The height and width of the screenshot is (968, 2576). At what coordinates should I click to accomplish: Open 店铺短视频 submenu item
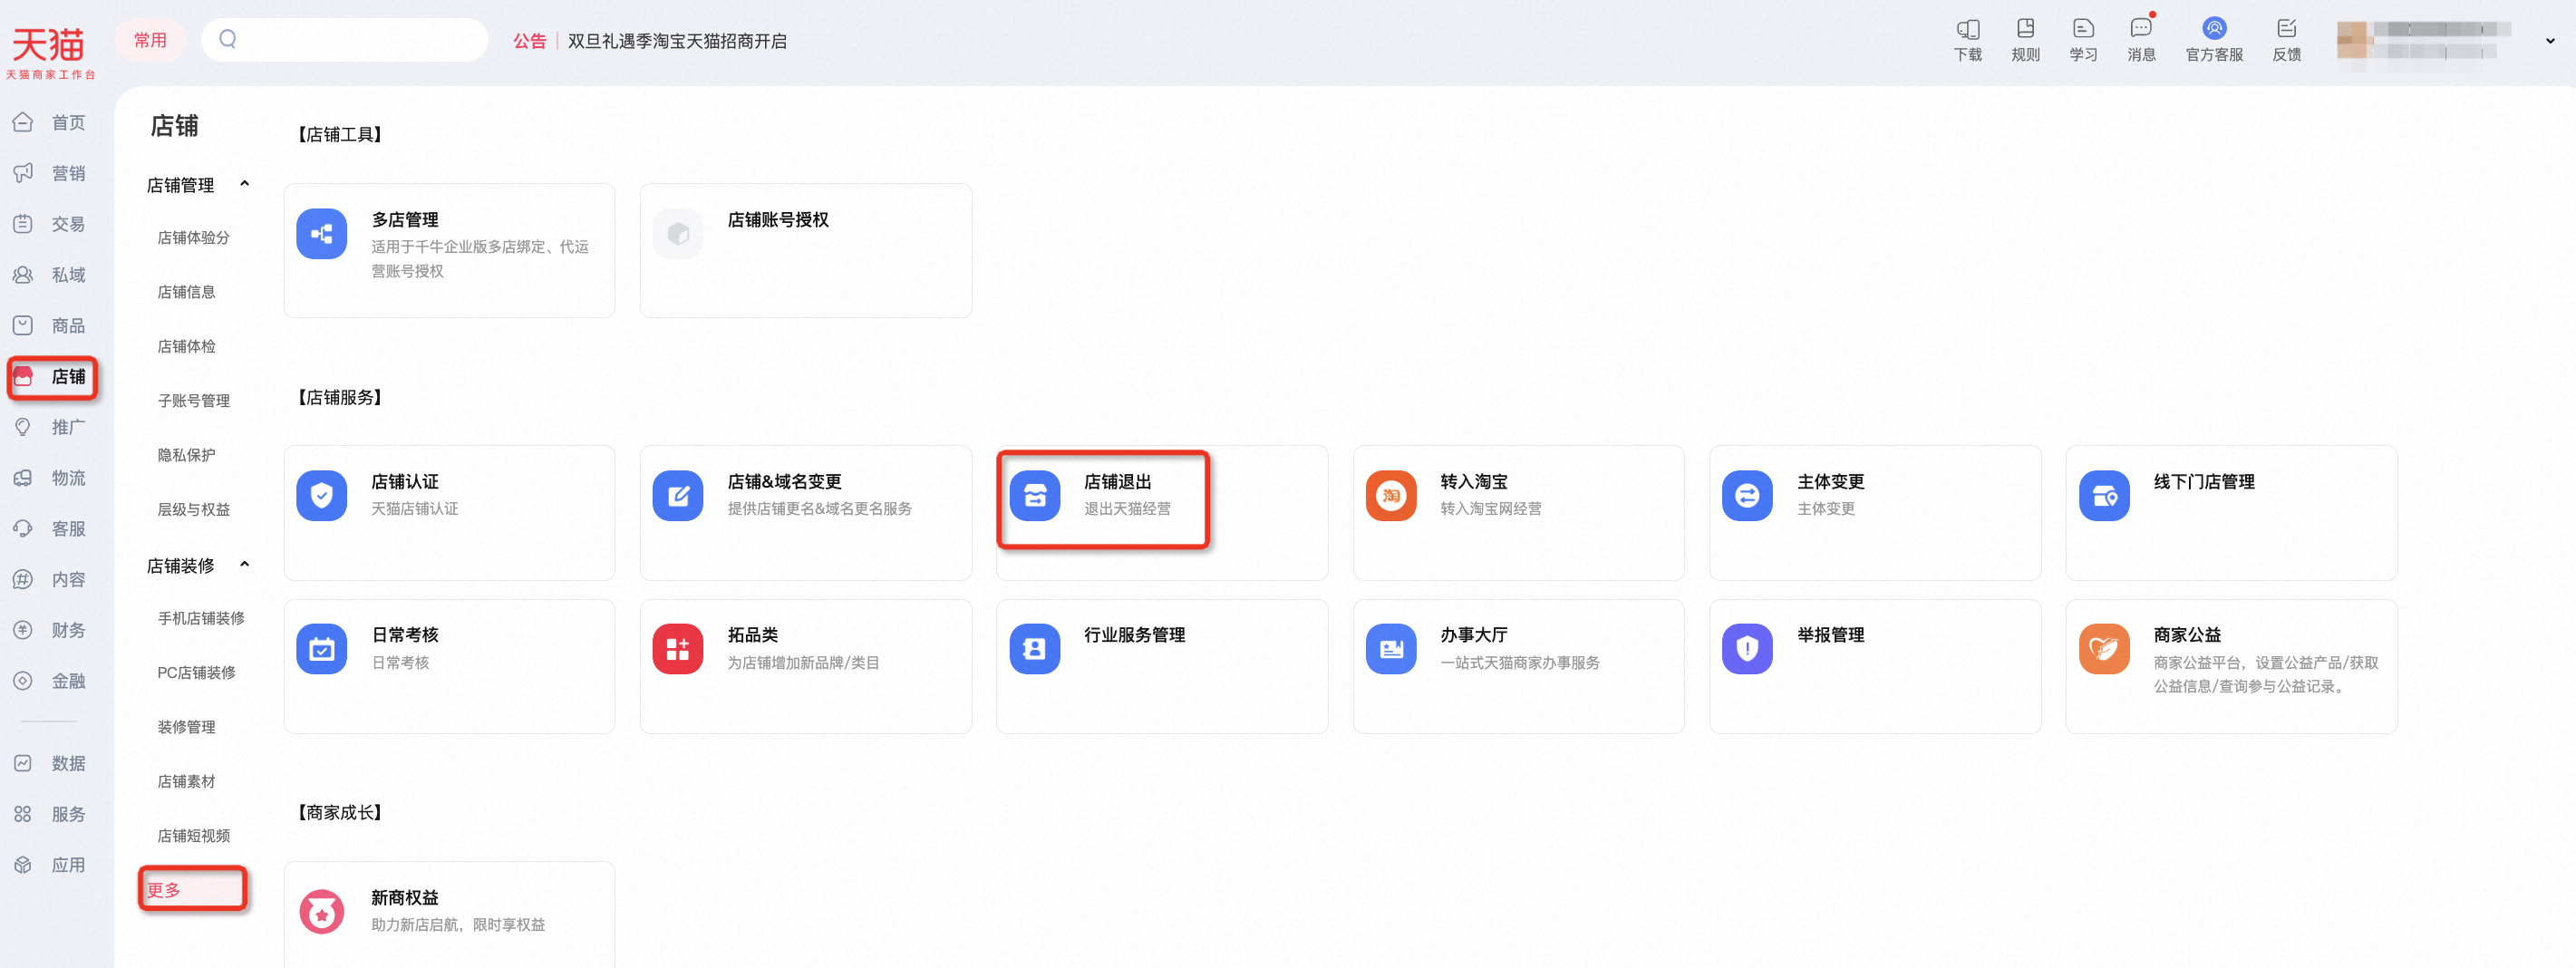coord(194,836)
